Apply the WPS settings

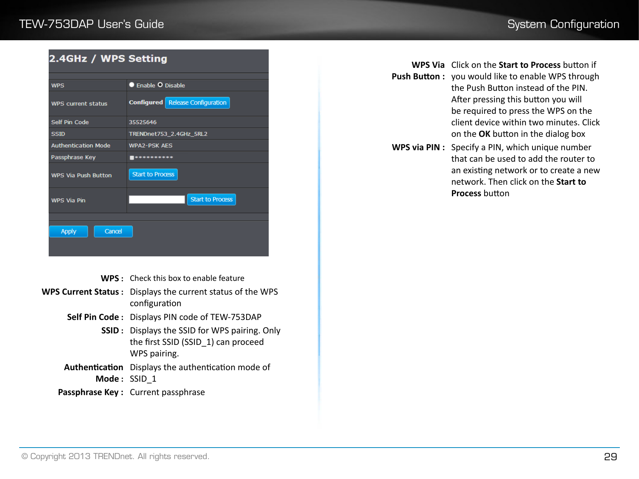pos(69,231)
